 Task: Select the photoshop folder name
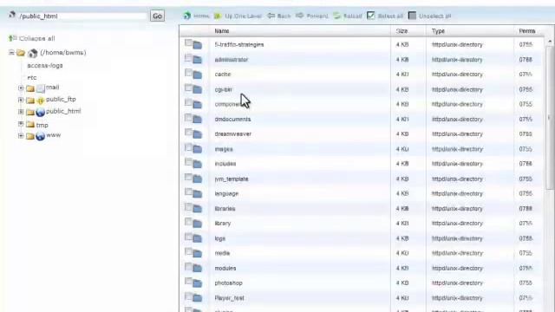click(x=228, y=283)
